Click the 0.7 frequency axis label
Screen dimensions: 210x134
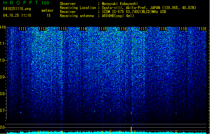click(x=3, y=111)
